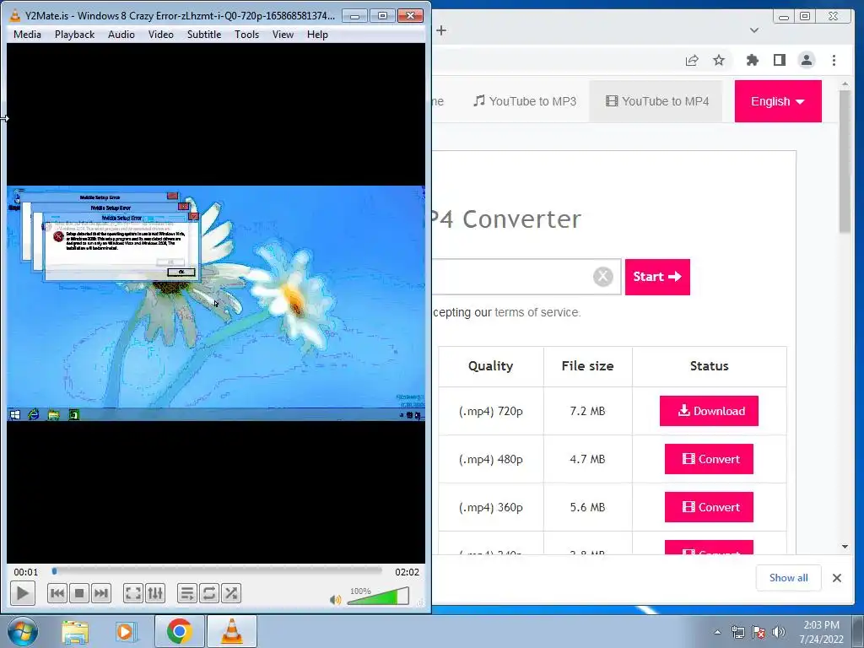Image resolution: width=864 pixels, height=648 pixels.
Task: Open the Tools menu in VLC
Action: tap(246, 34)
